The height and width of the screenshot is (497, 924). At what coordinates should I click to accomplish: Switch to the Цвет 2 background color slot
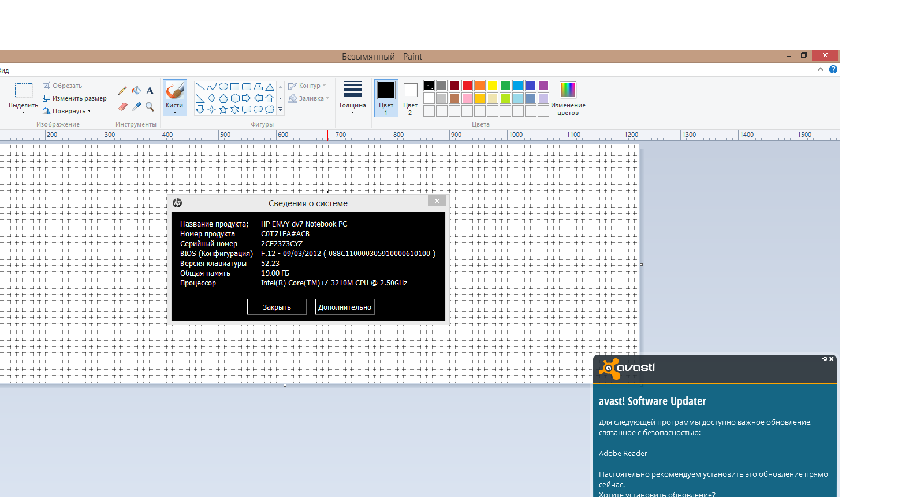pyautogui.click(x=410, y=98)
